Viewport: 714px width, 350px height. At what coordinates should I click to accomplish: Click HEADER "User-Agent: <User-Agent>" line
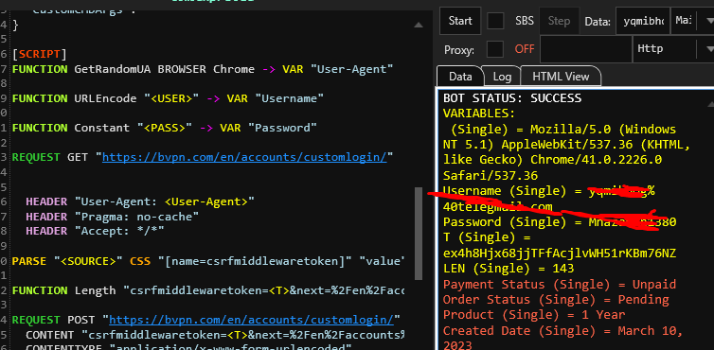pos(140,201)
